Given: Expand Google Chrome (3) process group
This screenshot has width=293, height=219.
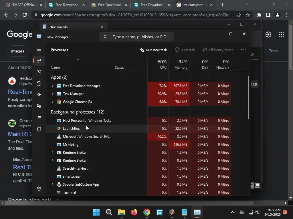Looking at the screenshot, I should point(53,102).
